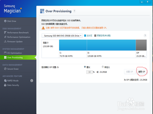Open OS Optimization section
The height and width of the screenshot is (114, 153).
point(14,53)
